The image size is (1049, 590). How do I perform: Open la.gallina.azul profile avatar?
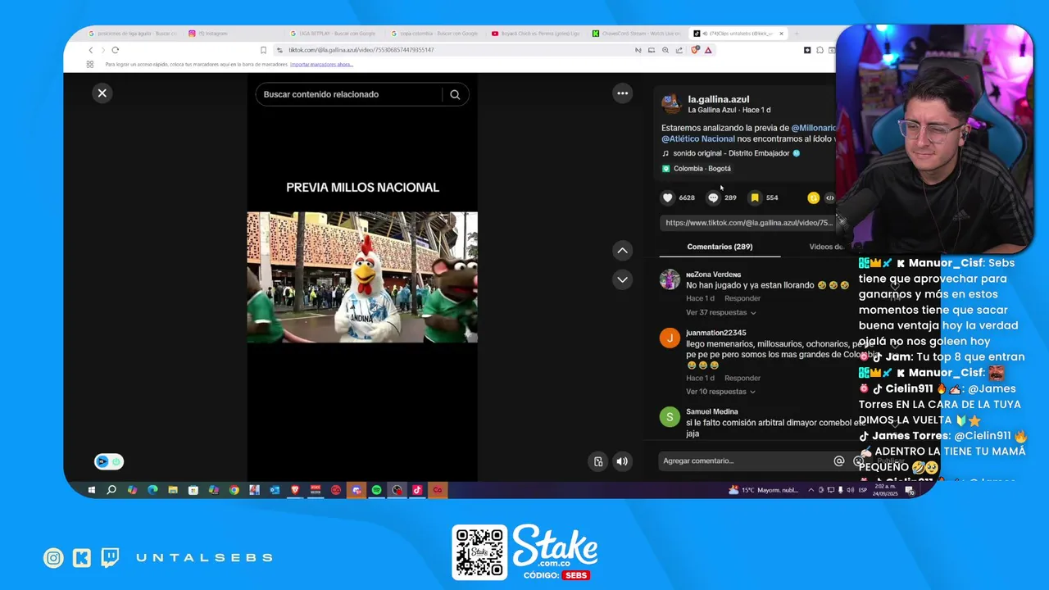[x=671, y=103]
